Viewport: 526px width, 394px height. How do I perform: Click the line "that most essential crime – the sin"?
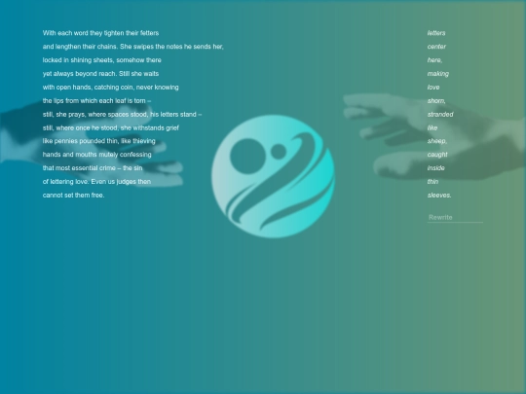pos(93,168)
